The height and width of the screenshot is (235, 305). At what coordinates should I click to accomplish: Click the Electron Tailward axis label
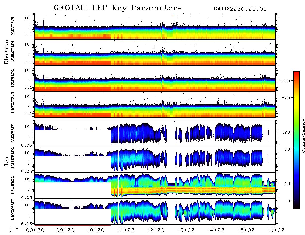[x=12, y=79]
